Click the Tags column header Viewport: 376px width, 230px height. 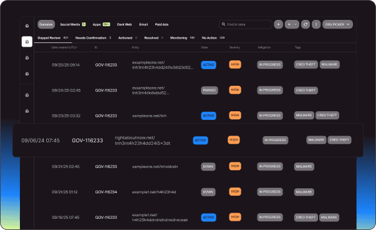pyautogui.click(x=298, y=47)
